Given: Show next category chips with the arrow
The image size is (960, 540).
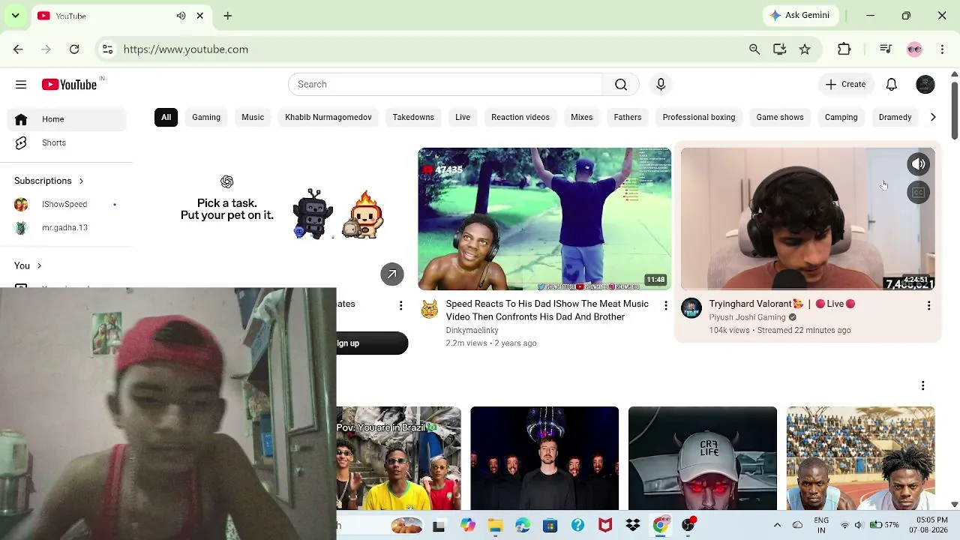Looking at the screenshot, I should coord(933,117).
